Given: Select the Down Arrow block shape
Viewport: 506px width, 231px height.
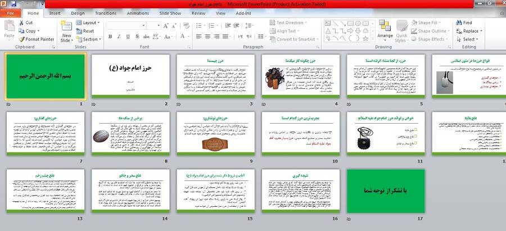Looking at the screenshot, I should pos(358,31).
